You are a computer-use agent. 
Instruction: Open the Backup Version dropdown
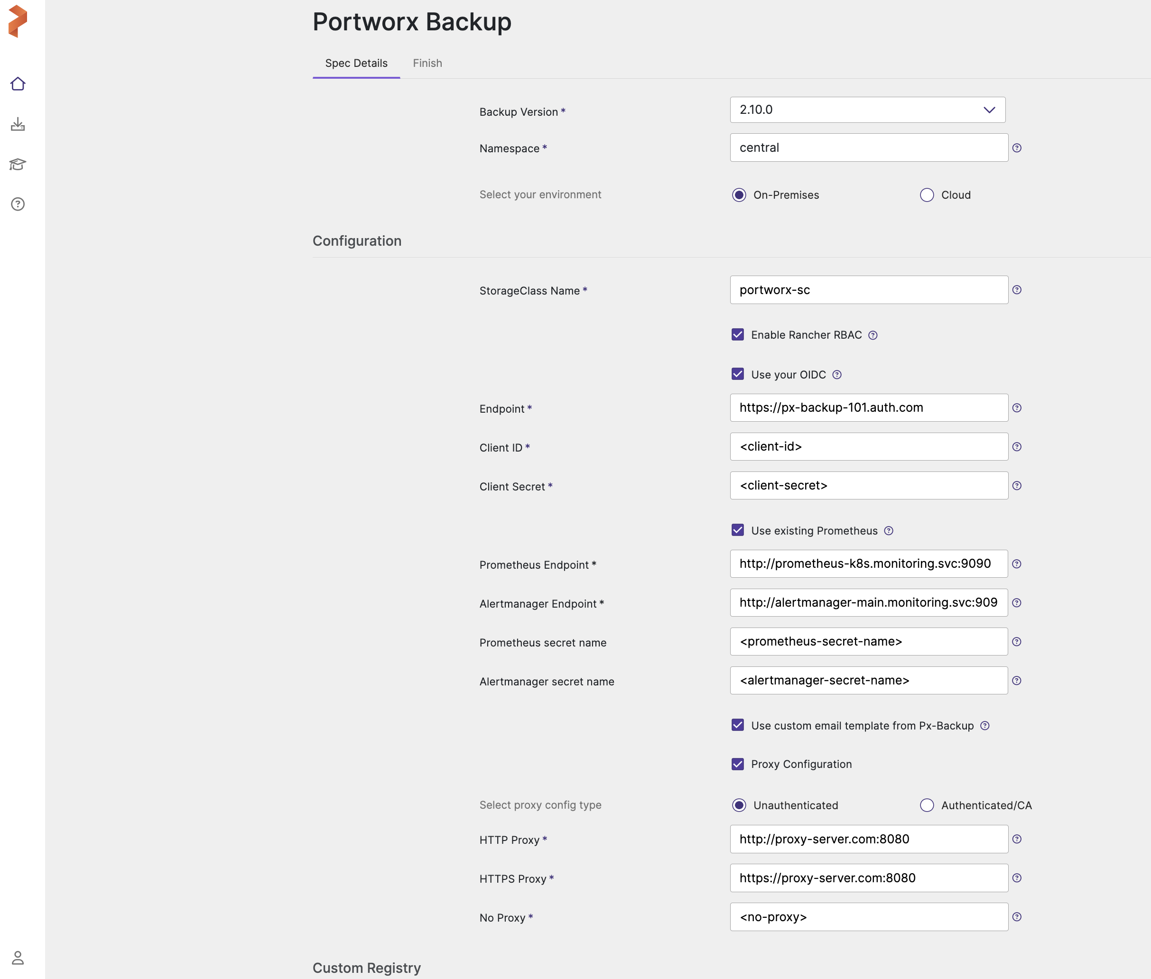tap(867, 110)
